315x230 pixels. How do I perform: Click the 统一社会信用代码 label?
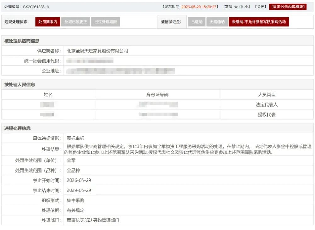[x=43, y=61]
